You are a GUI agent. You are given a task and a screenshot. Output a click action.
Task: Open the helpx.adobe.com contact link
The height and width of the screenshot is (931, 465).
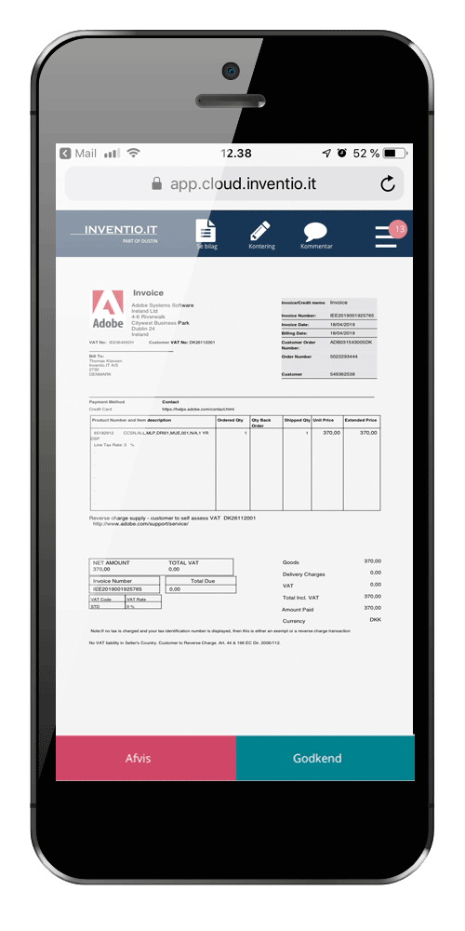coord(198,409)
